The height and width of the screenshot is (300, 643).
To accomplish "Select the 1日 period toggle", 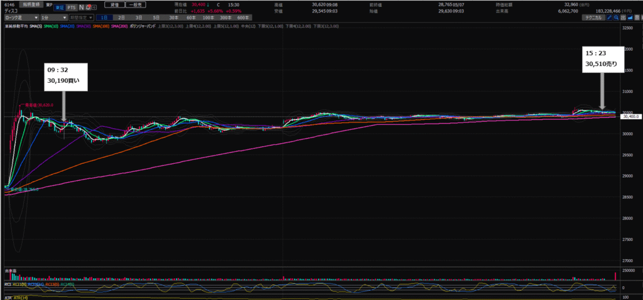I will (x=104, y=18).
